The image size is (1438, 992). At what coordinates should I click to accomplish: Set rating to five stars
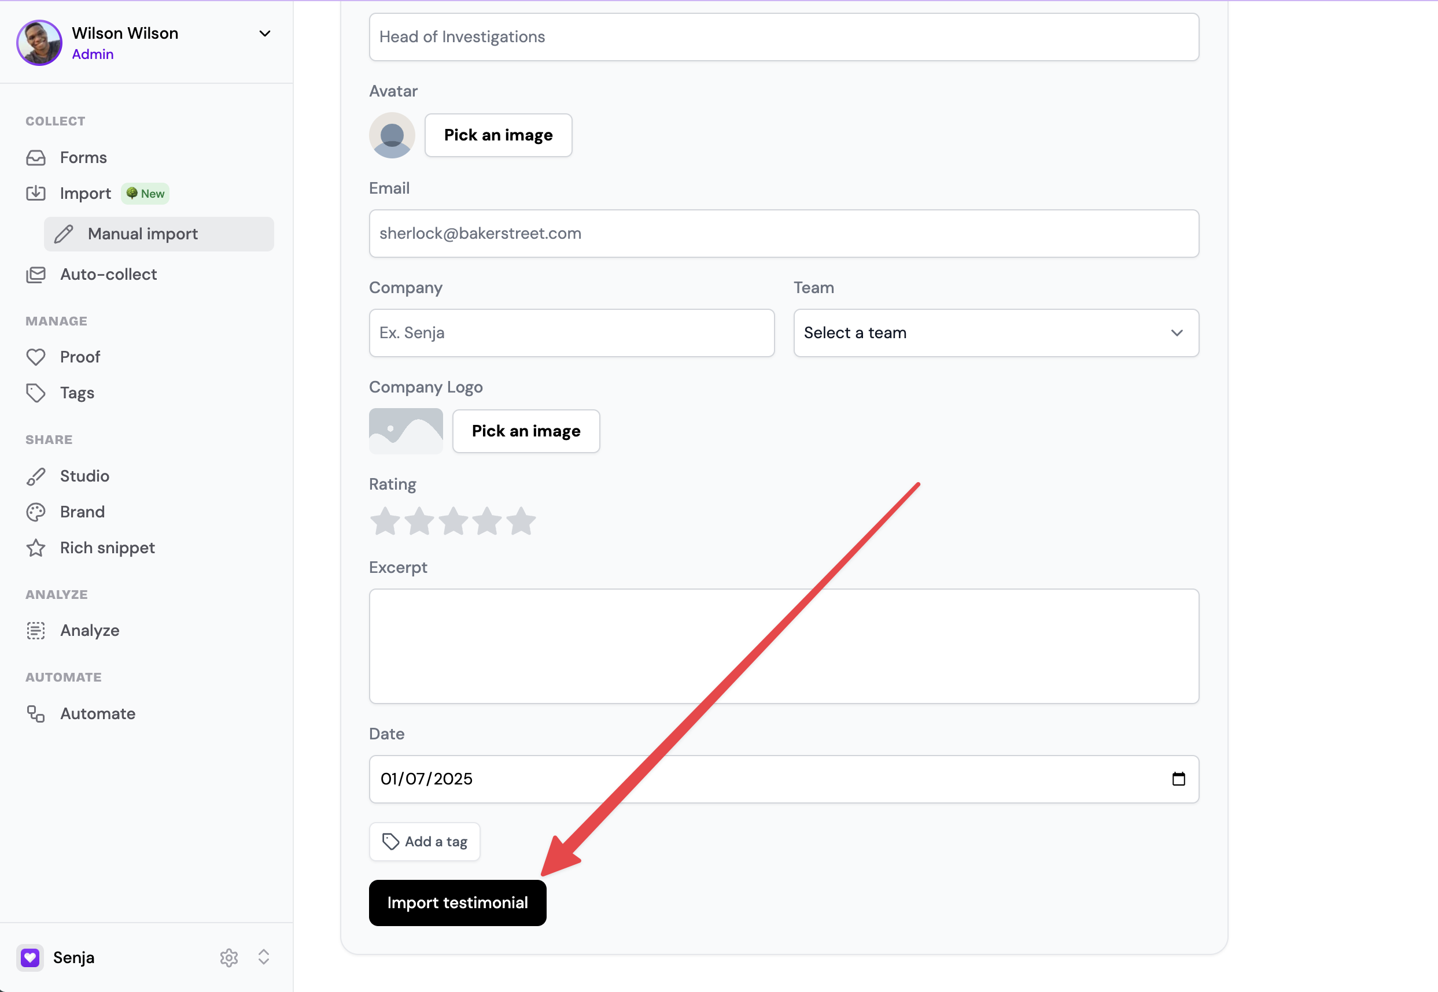521,521
